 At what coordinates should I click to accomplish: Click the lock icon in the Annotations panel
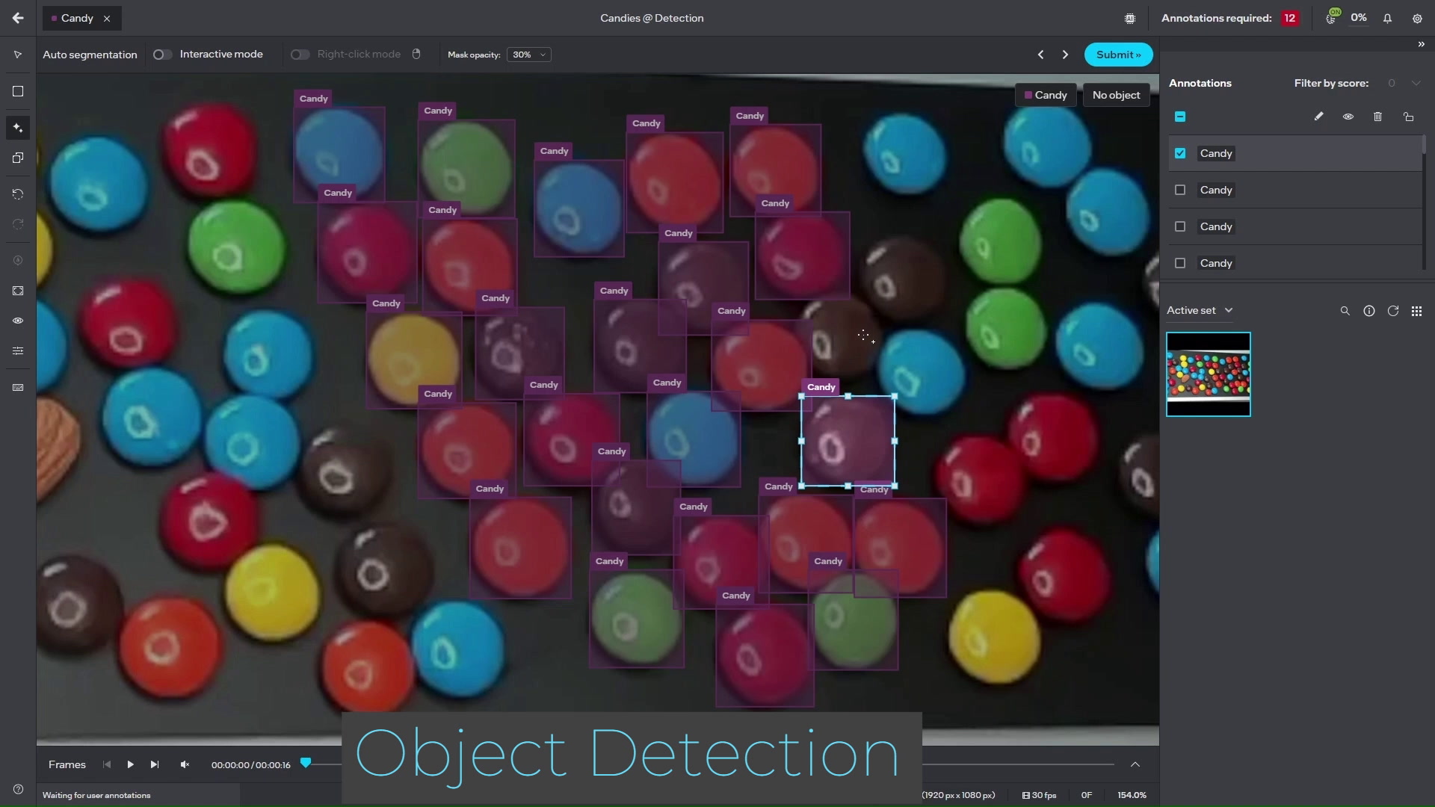[1408, 117]
